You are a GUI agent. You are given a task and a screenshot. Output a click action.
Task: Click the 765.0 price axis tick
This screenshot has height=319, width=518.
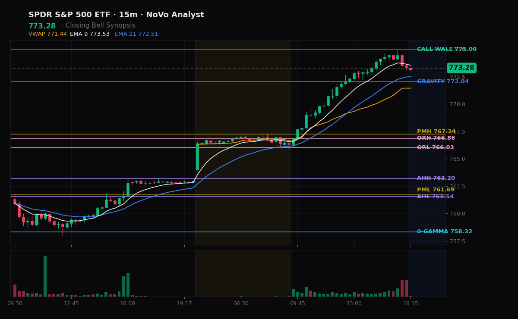[x=458, y=159]
